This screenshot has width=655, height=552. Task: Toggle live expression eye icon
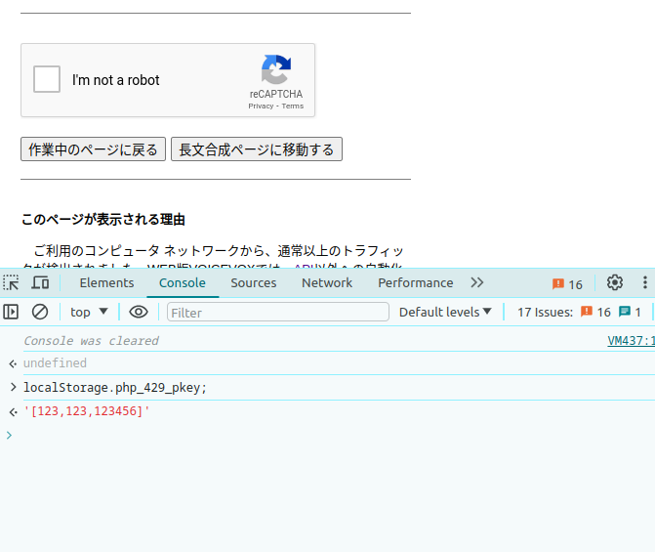[x=139, y=312]
